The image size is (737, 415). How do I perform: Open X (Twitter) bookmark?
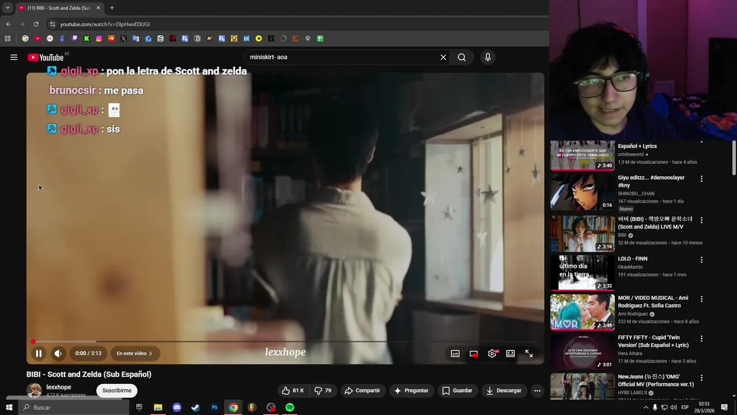click(123, 39)
